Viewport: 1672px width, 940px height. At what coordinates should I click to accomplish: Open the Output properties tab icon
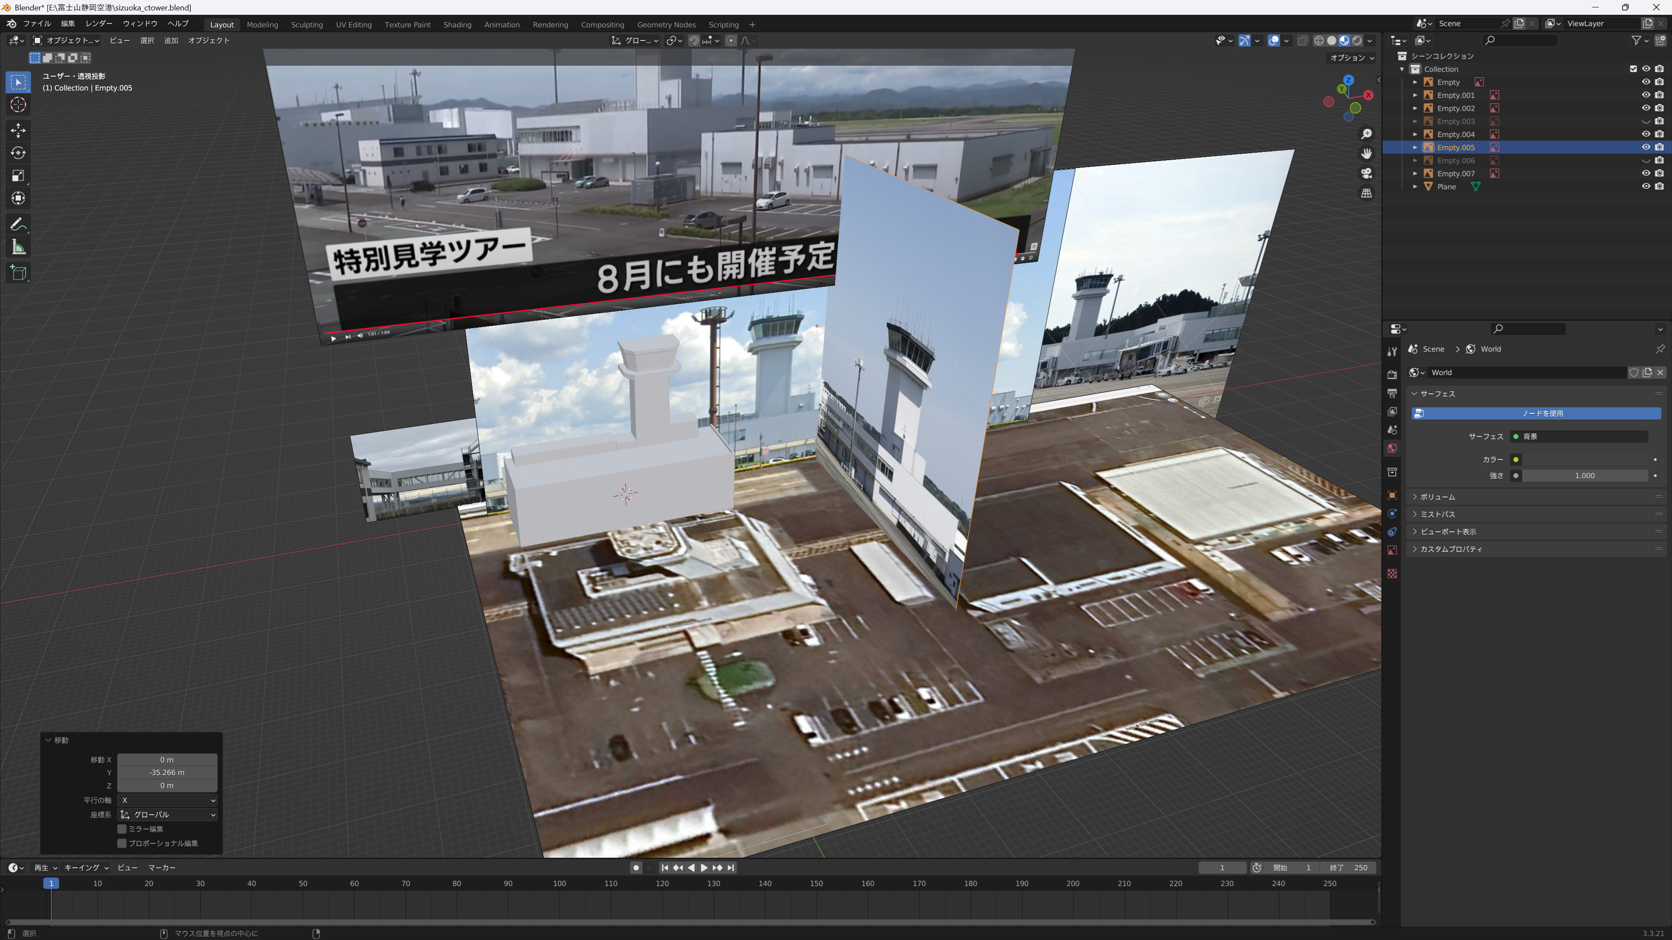click(1392, 393)
